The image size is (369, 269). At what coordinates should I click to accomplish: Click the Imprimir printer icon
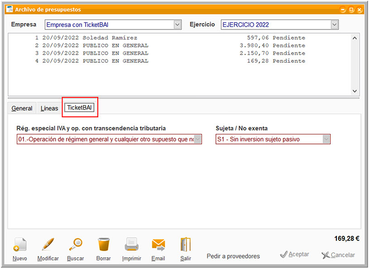pyautogui.click(x=131, y=245)
